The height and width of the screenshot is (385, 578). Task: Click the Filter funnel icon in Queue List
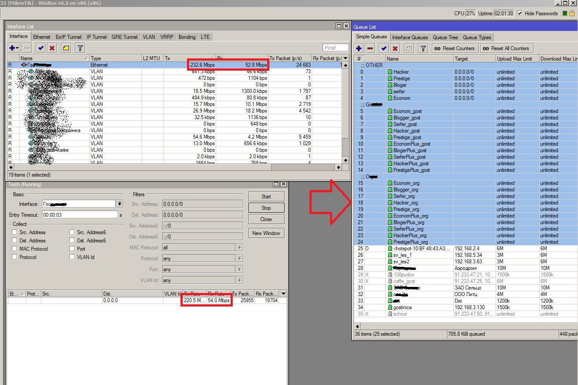[x=422, y=49]
